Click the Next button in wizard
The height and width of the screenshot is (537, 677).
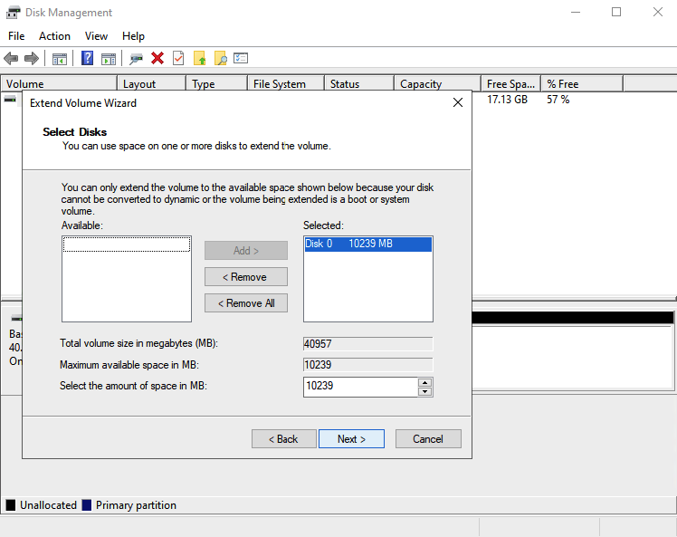(351, 438)
